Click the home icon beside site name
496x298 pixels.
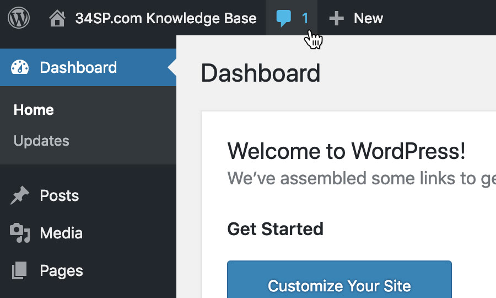57,18
